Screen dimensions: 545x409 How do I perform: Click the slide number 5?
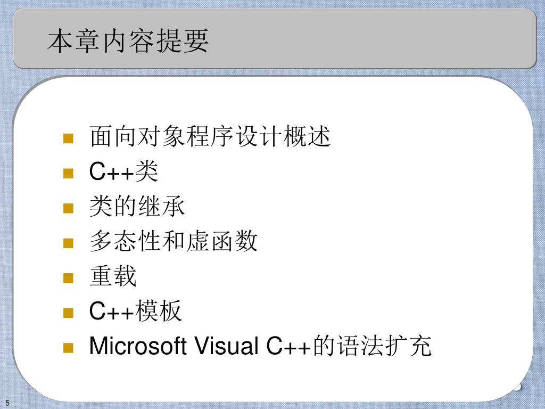[7, 403]
